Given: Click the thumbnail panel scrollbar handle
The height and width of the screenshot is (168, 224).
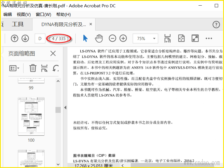Looking at the screenshot, I should (58, 110).
